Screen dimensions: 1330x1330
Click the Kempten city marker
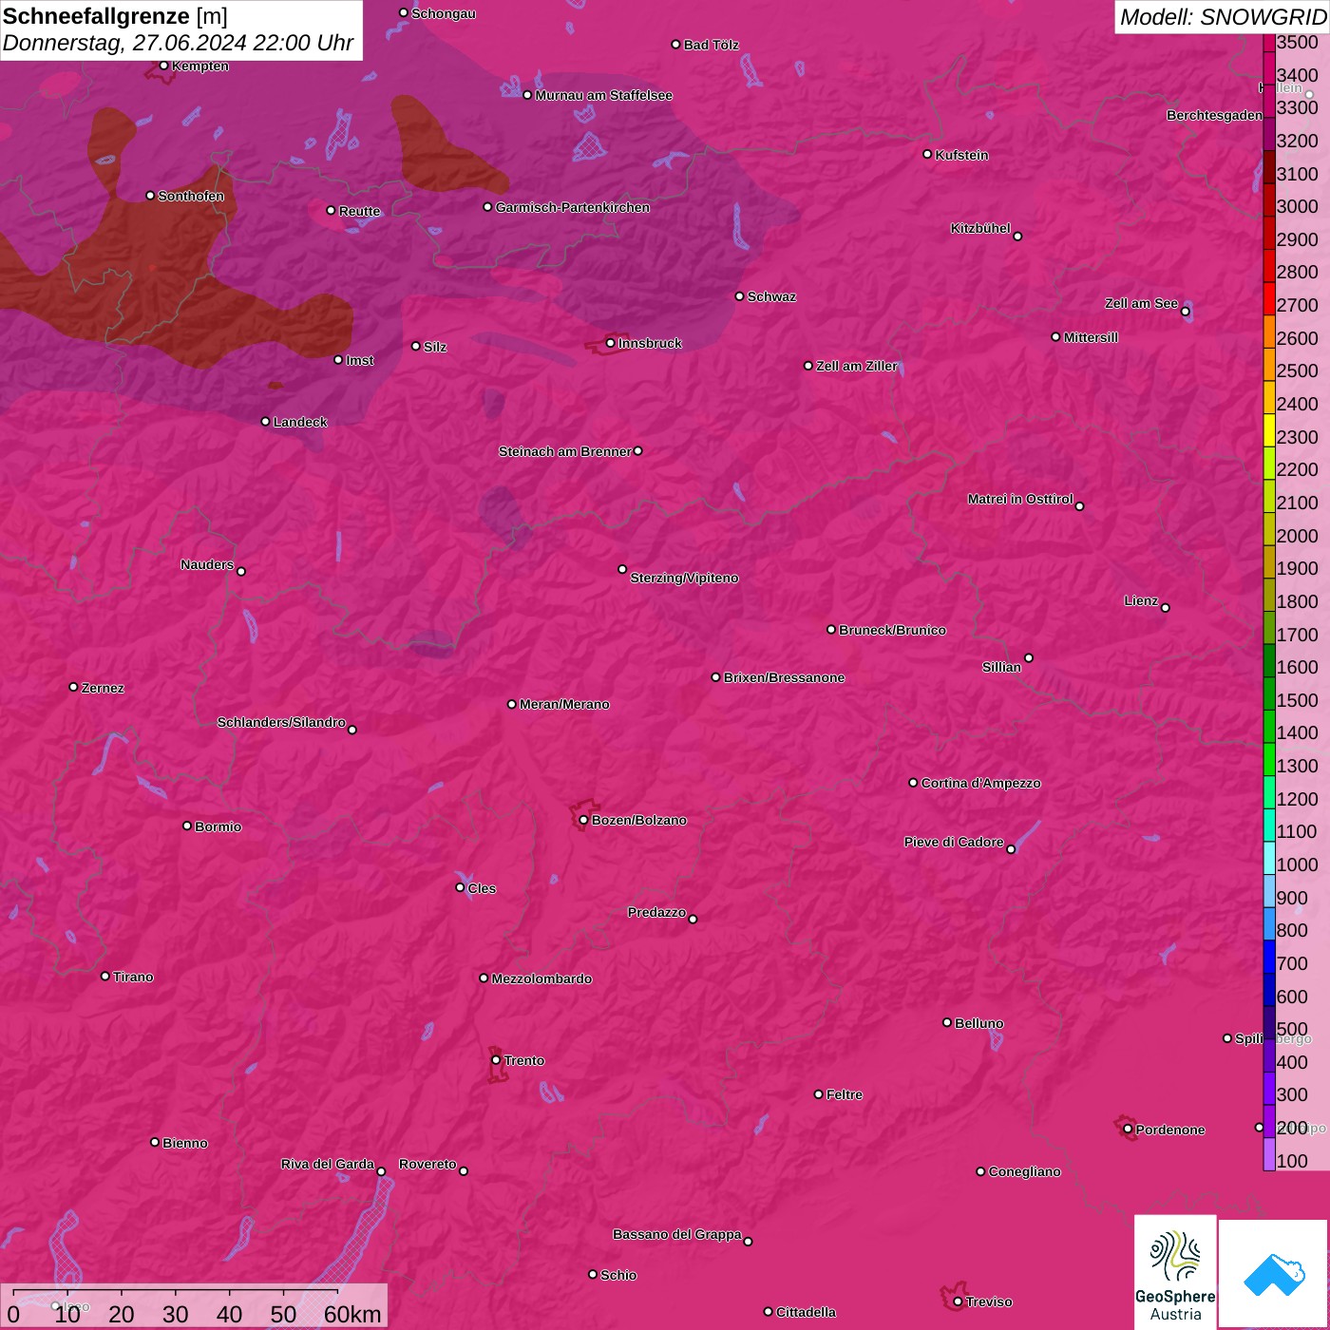(x=164, y=66)
